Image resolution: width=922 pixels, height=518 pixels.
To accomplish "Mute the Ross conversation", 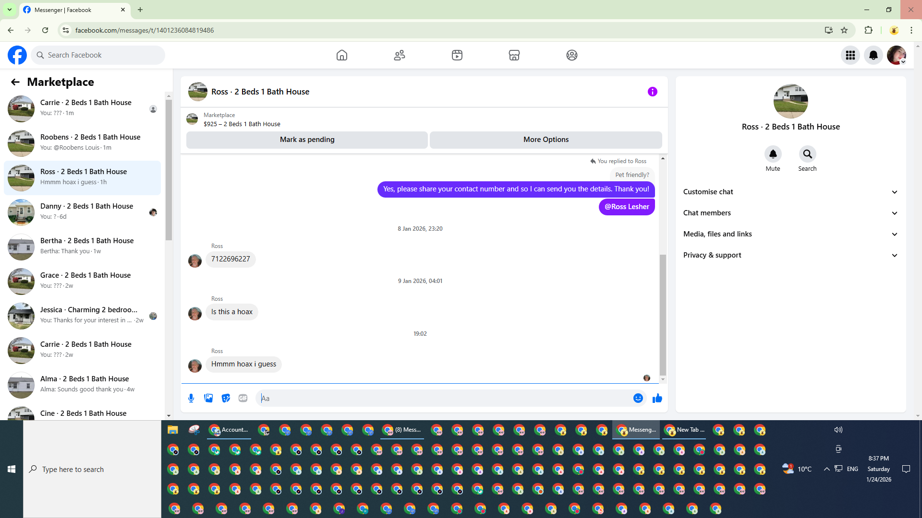I will click(773, 154).
